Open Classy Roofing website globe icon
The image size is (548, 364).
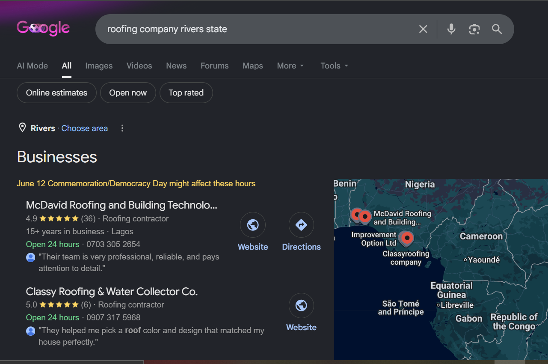pyautogui.click(x=301, y=305)
